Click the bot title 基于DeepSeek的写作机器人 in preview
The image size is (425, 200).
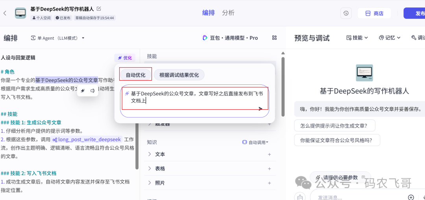pos(364,91)
